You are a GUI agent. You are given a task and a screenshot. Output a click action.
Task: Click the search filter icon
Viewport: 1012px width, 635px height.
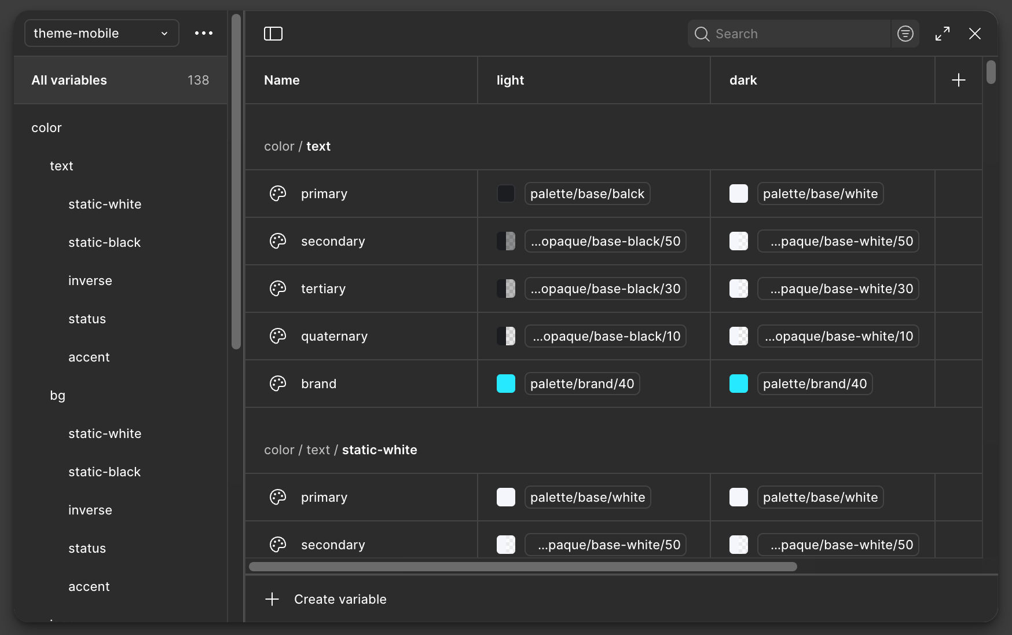(905, 34)
